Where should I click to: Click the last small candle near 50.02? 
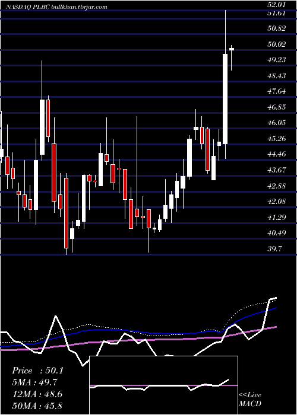[232, 49]
